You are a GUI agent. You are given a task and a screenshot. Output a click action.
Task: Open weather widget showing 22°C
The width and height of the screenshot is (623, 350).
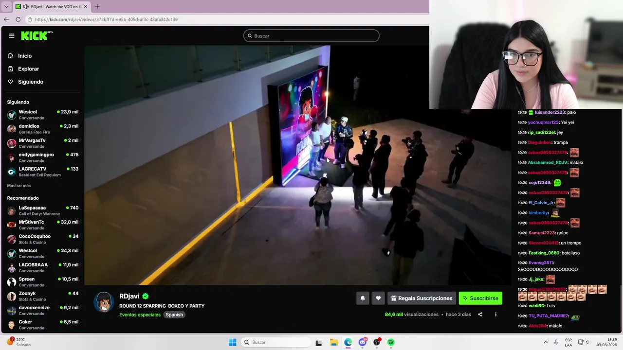pos(18,342)
